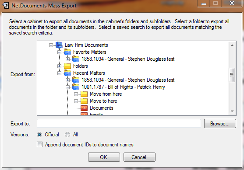
Task: Open the Browse button for export location
Action: pos(220,124)
